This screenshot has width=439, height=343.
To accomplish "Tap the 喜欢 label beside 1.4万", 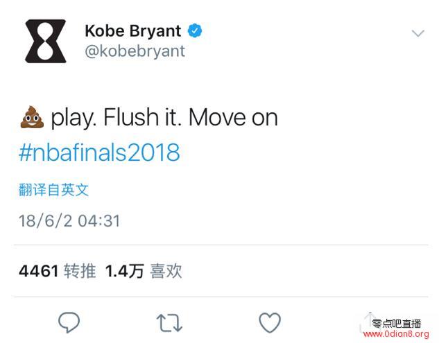I will click(x=166, y=271).
